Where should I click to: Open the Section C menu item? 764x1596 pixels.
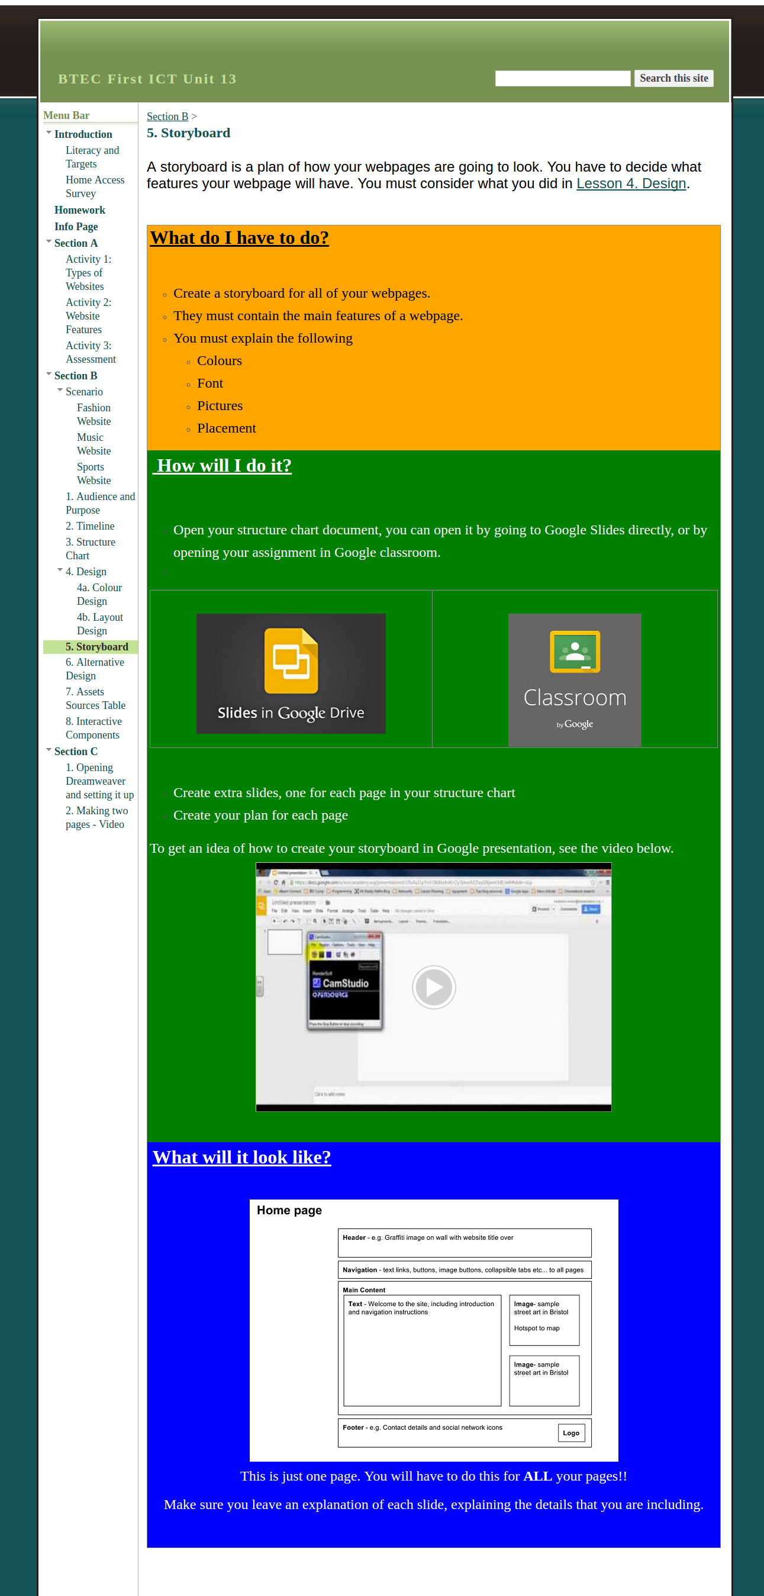[x=76, y=752]
